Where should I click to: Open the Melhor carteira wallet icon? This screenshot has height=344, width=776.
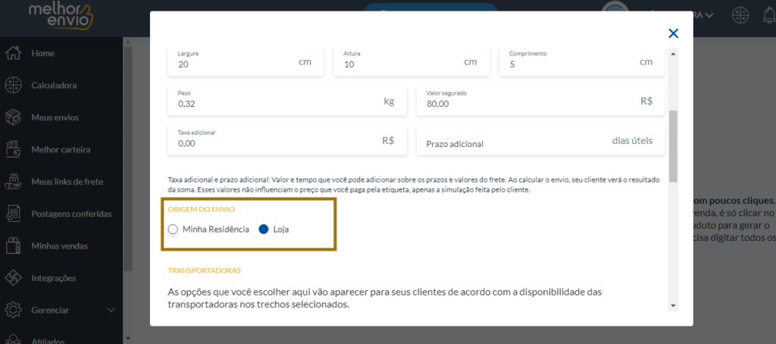point(13,149)
